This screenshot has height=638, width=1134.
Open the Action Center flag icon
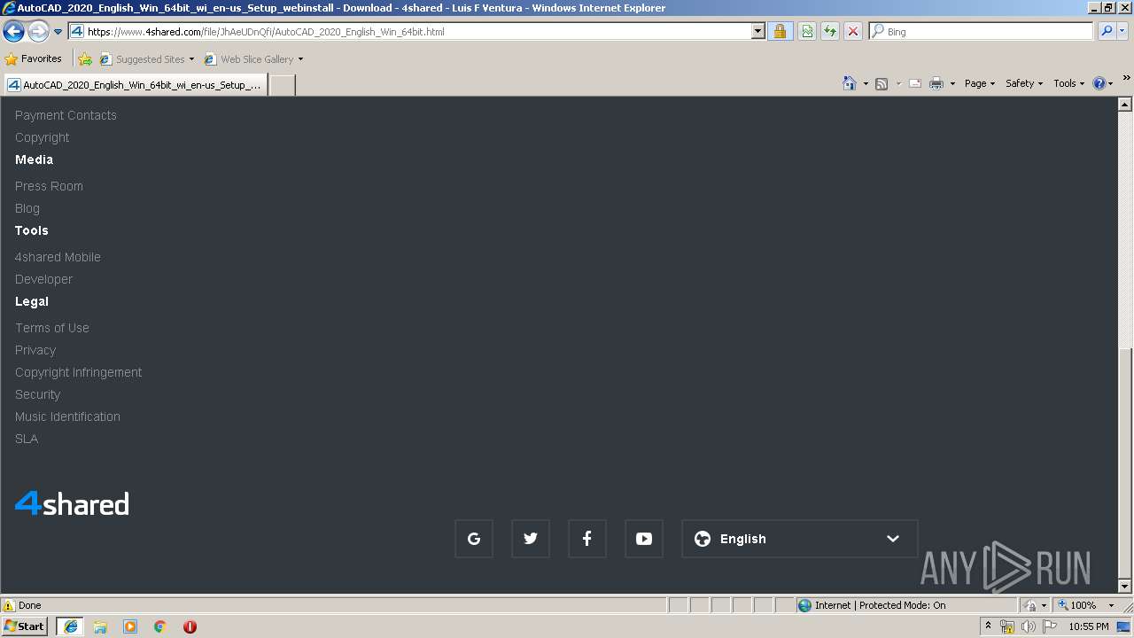[x=1050, y=626]
